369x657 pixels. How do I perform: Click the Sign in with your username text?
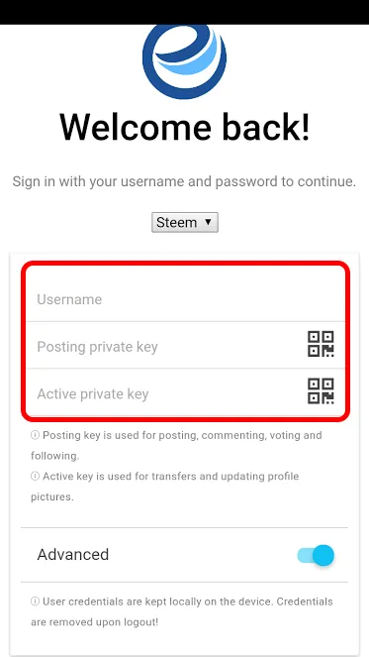pos(184,182)
